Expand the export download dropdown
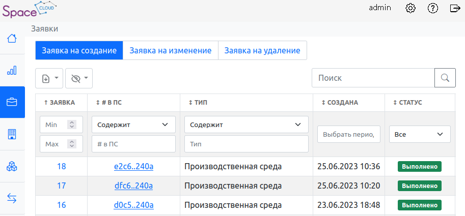Screen dimensions: 465x216 [49, 78]
